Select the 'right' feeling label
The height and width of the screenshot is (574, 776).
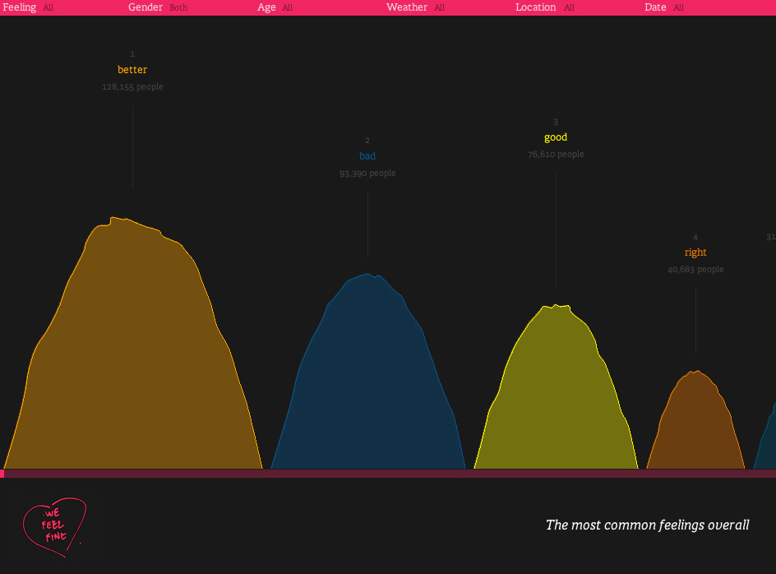tap(695, 252)
